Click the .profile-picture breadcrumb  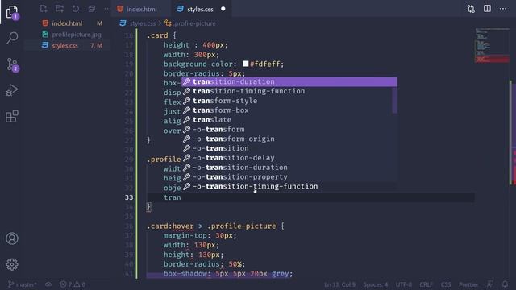pos(195,23)
